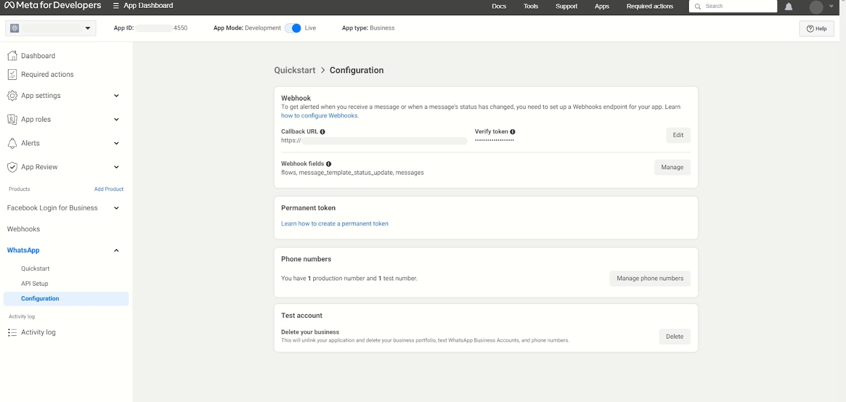Focus the Search field

(733, 6)
